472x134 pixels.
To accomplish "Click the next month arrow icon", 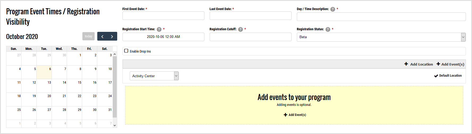I will (x=112, y=37).
